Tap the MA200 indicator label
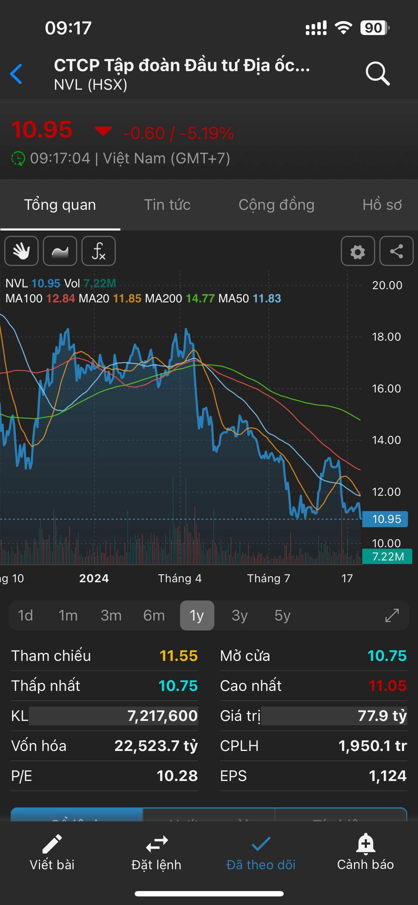The width and height of the screenshot is (418, 905). click(x=163, y=298)
